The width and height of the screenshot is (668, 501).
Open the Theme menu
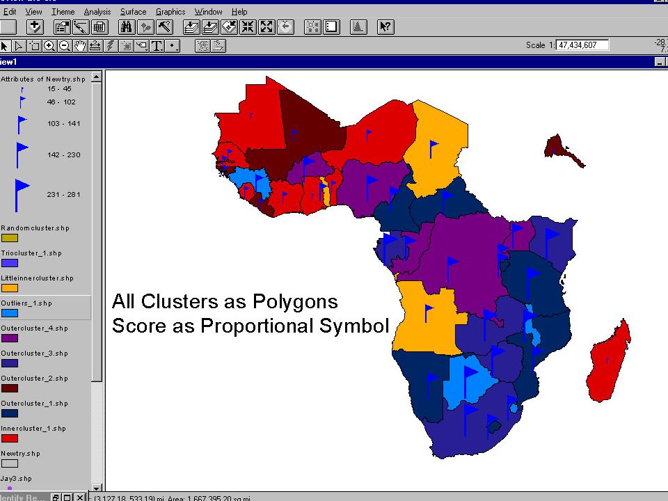coord(63,12)
